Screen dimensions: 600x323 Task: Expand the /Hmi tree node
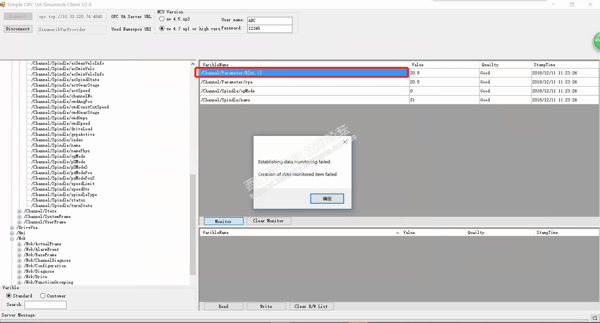pos(12,233)
